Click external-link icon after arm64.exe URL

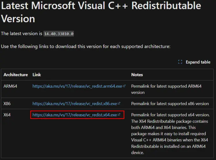pyautogui.click(x=124, y=86)
